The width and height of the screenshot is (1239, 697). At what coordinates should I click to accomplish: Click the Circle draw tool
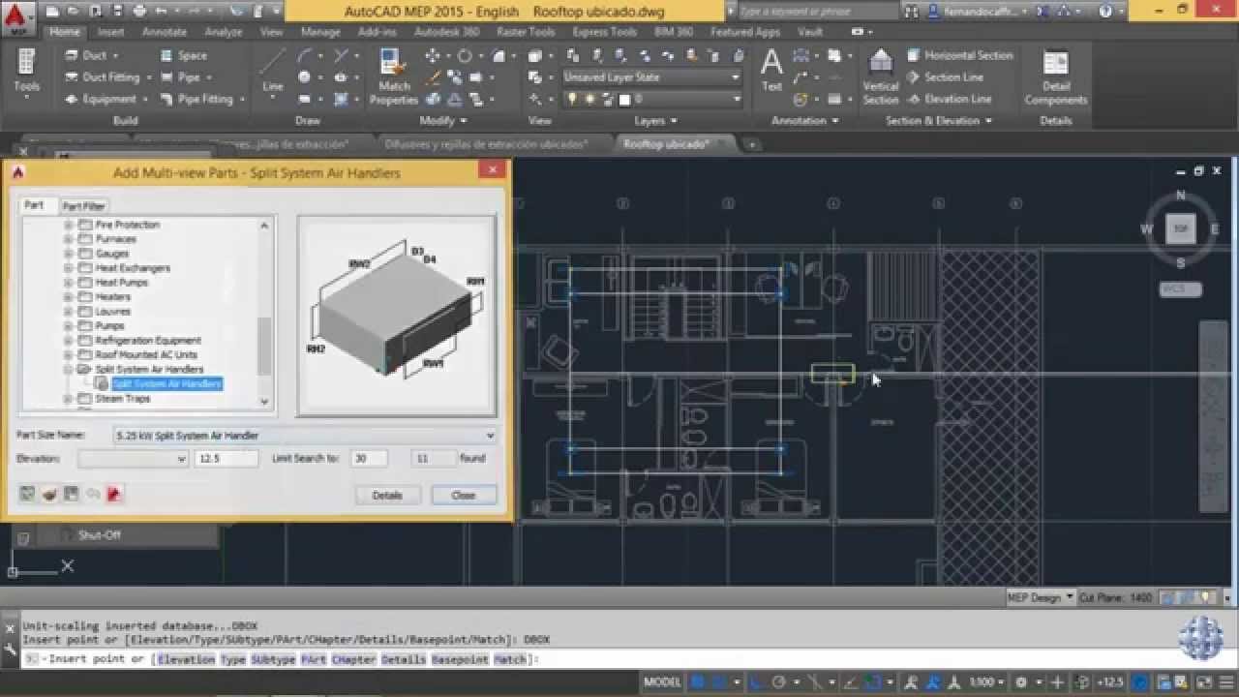coord(306,77)
